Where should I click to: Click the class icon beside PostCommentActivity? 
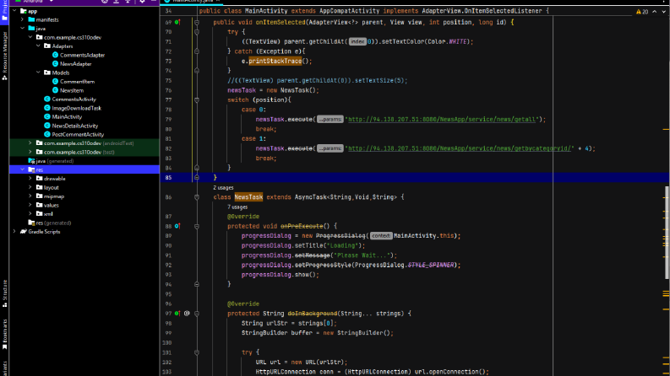tap(47, 134)
